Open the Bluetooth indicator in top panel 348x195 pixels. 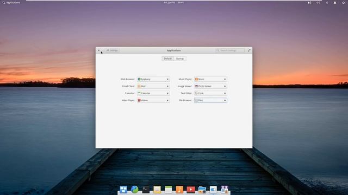point(327,3)
